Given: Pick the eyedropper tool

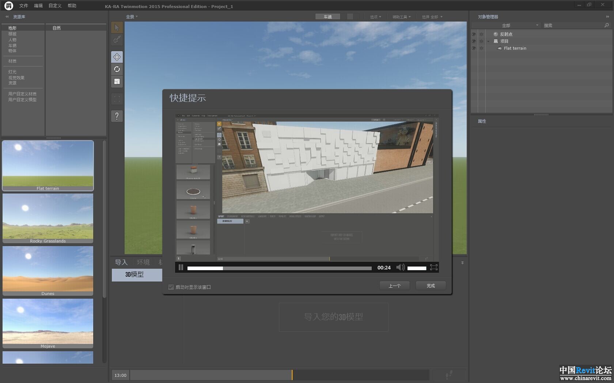Looking at the screenshot, I should pyautogui.click(x=117, y=39).
